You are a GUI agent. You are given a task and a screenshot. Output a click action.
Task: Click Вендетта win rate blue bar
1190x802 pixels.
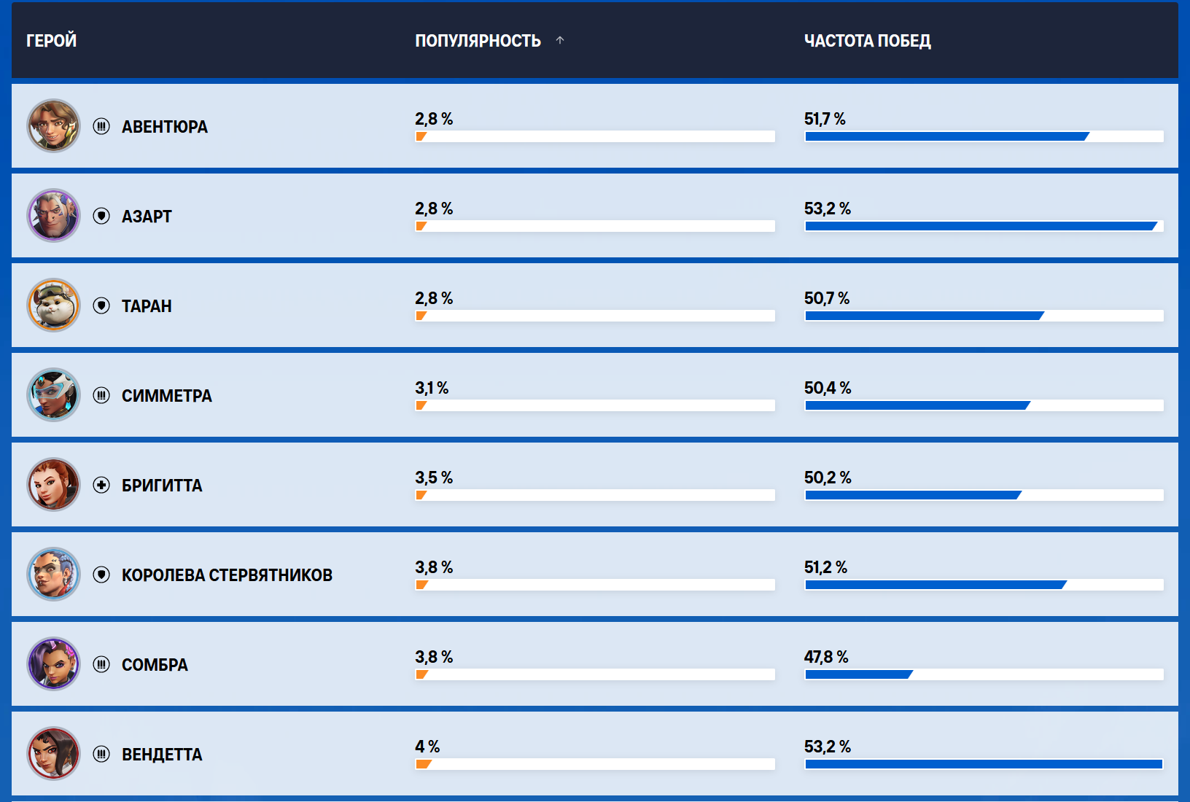coord(983,764)
